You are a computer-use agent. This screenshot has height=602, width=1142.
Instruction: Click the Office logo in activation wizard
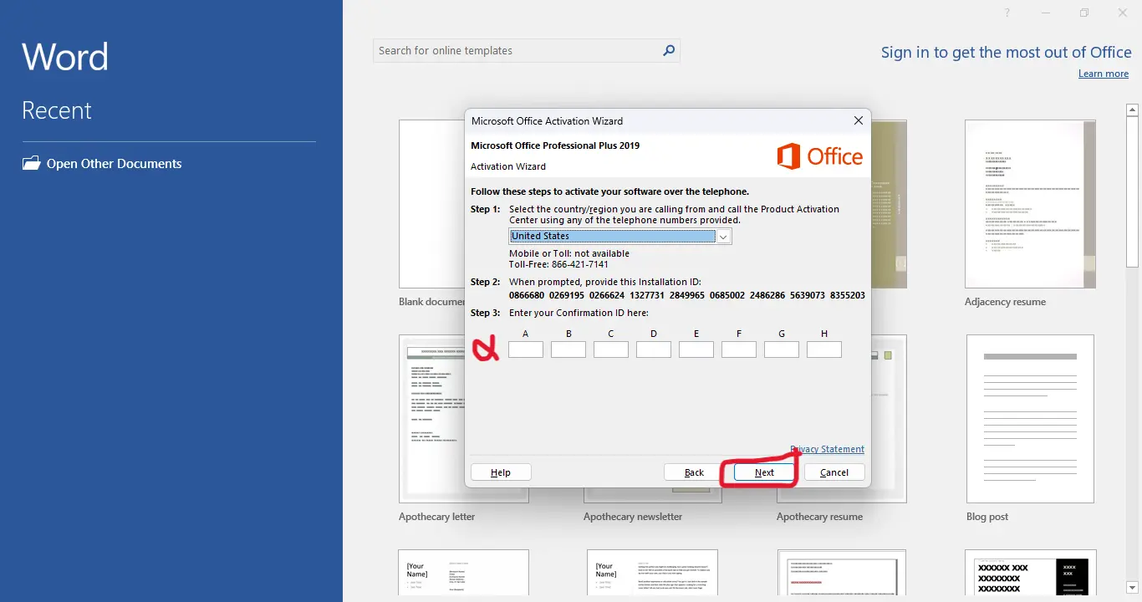pyautogui.click(x=820, y=156)
